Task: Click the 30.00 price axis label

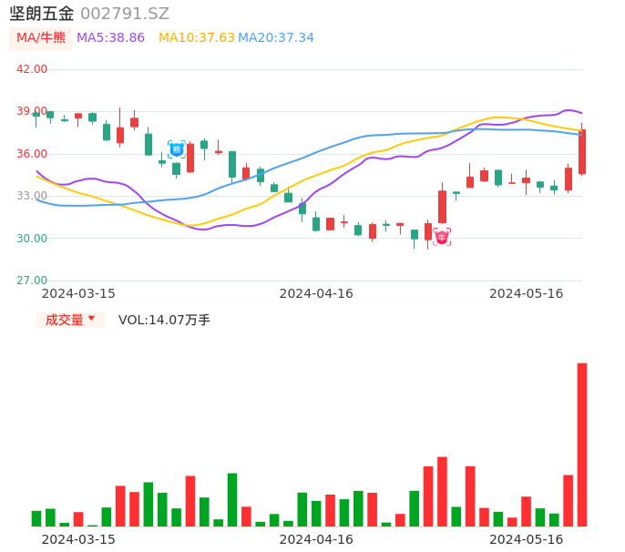Action: pyautogui.click(x=32, y=239)
